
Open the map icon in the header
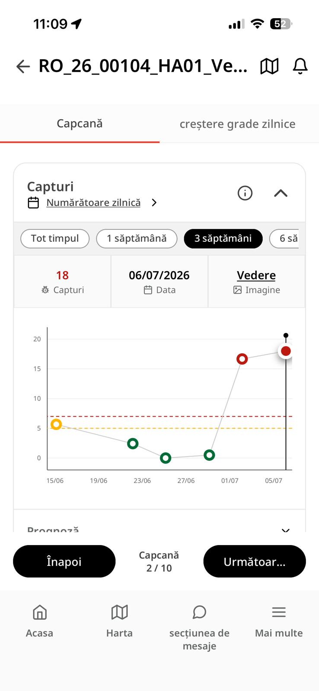point(269,66)
